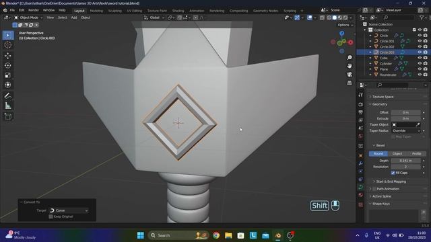Open the viewport Object menu
Viewport: 431px width, 242px height.
point(86,17)
